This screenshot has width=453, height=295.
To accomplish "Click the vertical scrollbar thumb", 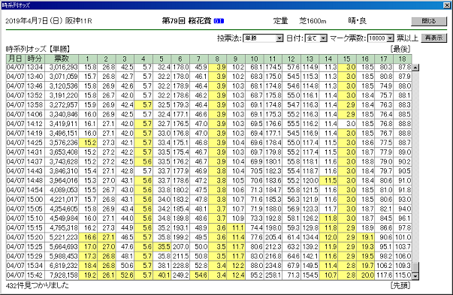I will [x=415, y=267].
